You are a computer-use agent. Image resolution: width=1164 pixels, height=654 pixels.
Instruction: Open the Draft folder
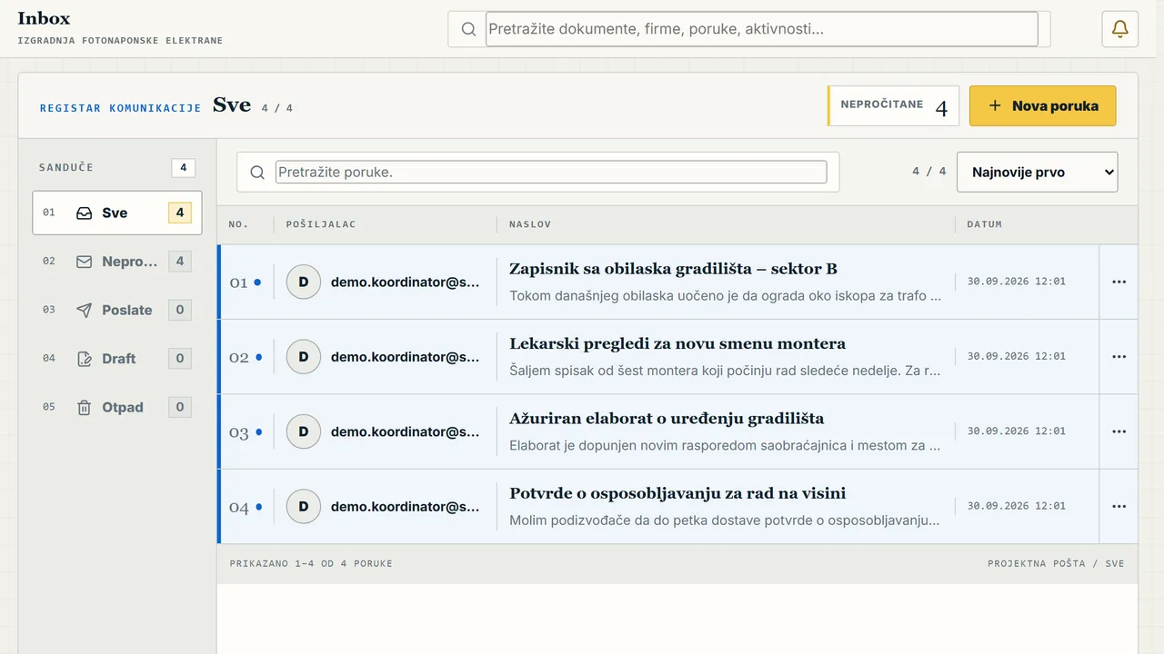117,359
